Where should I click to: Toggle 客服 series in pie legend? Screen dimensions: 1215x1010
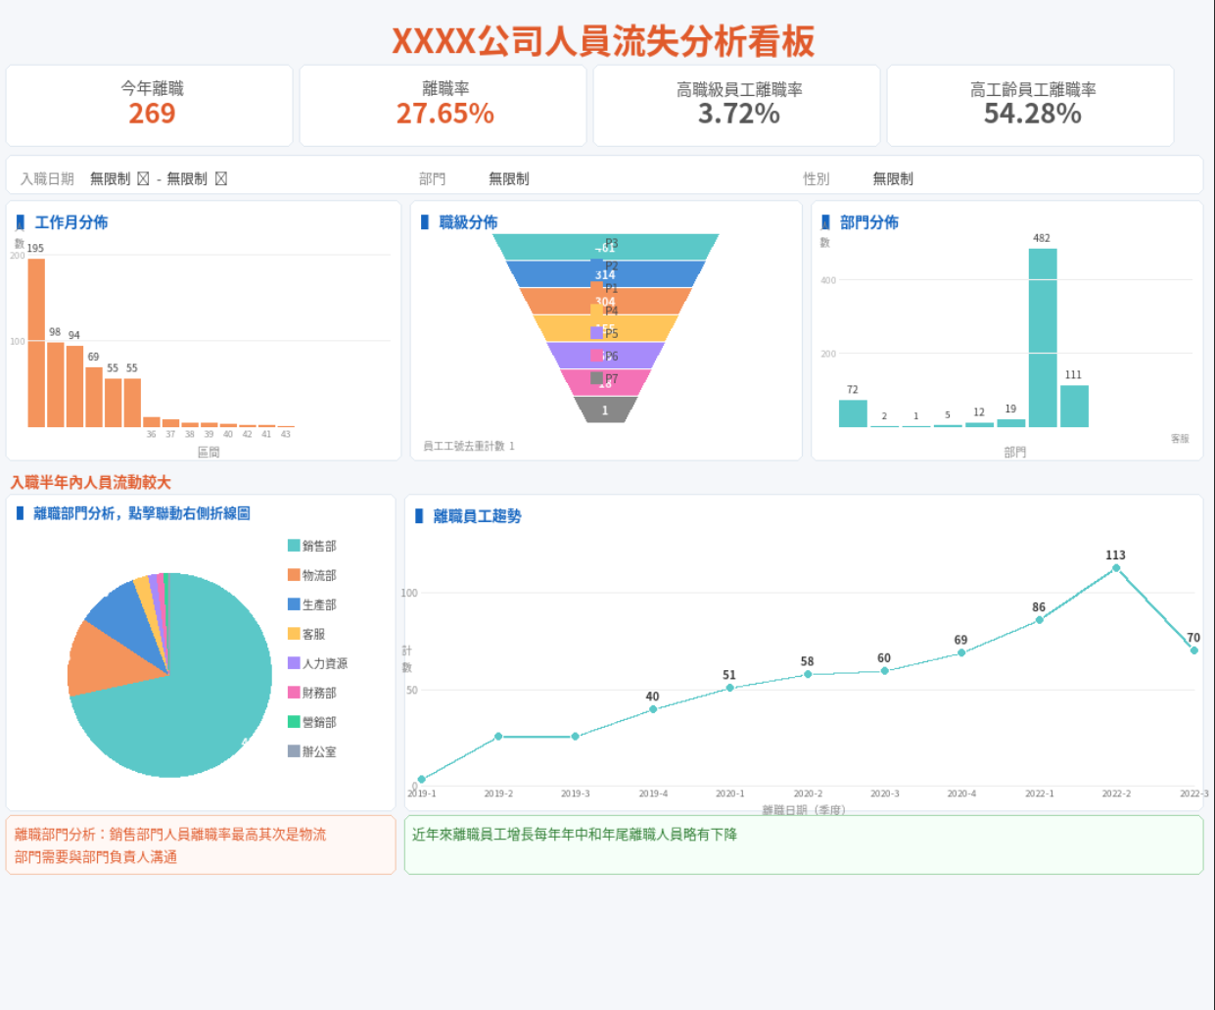pos(312,634)
